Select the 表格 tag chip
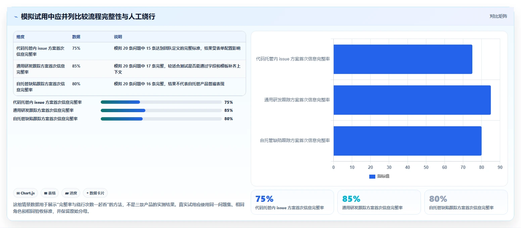Image resolution: width=521 pixels, height=228 pixels. (x=50, y=193)
